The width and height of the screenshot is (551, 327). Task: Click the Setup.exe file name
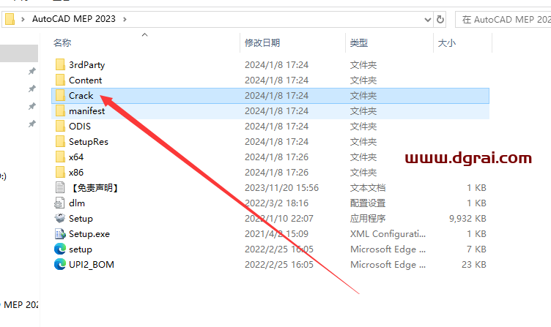pyautogui.click(x=89, y=234)
